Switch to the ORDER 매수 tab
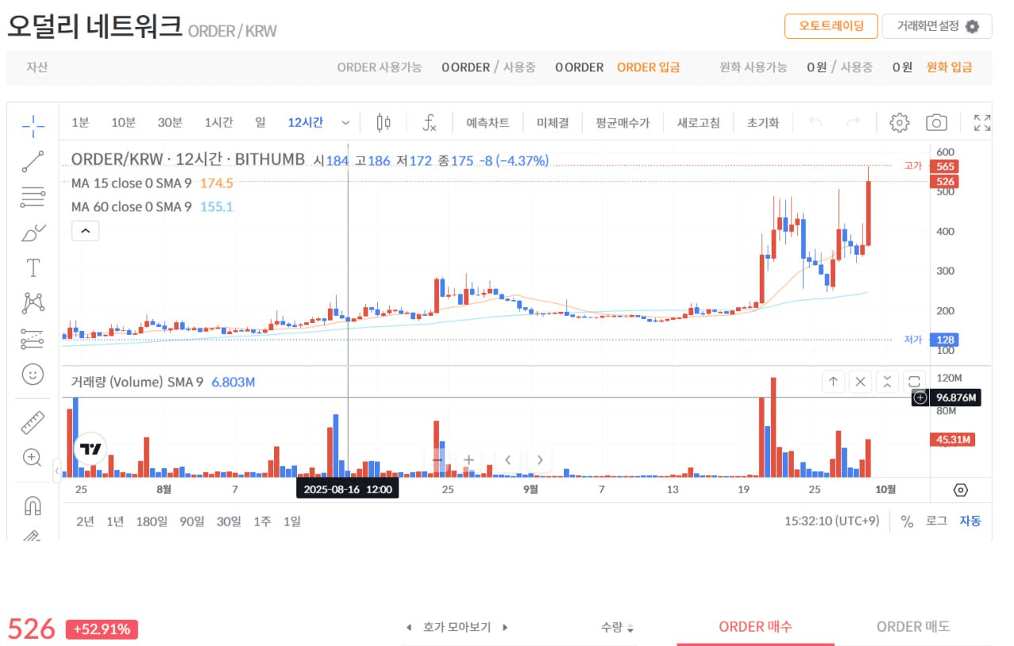The width and height of the screenshot is (1014, 646). pyautogui.click(x=755, y=627)
